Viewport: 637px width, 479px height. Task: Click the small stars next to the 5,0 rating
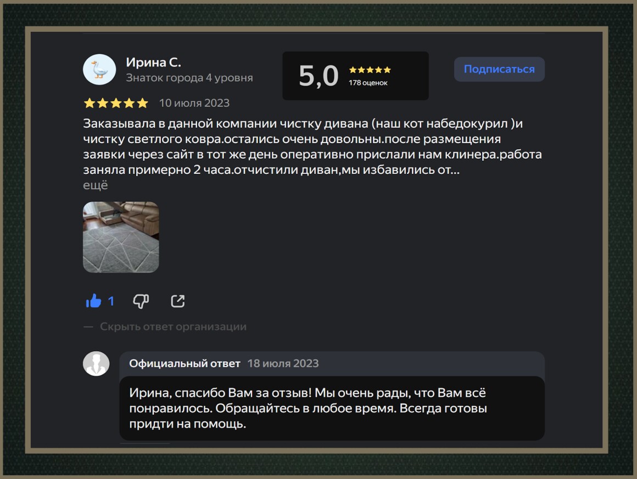pyautogui.click(x=370, y=70)
